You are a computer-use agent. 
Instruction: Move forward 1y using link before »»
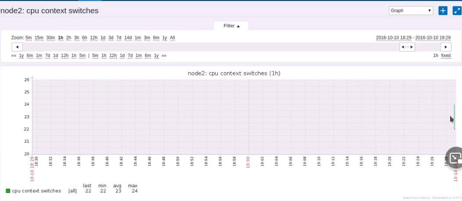pyautogui.click(x=156, y=56)
